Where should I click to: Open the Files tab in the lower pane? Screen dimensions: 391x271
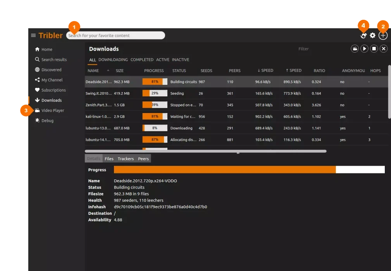tap(109, 159)
